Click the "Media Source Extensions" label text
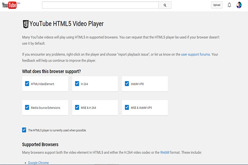 (45, 108)
